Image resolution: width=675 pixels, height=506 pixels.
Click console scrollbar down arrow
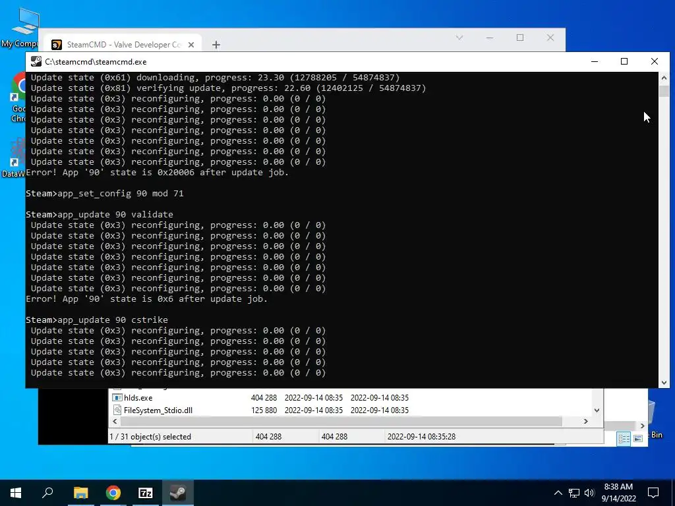pyautogui.click(x=664, y=382)
